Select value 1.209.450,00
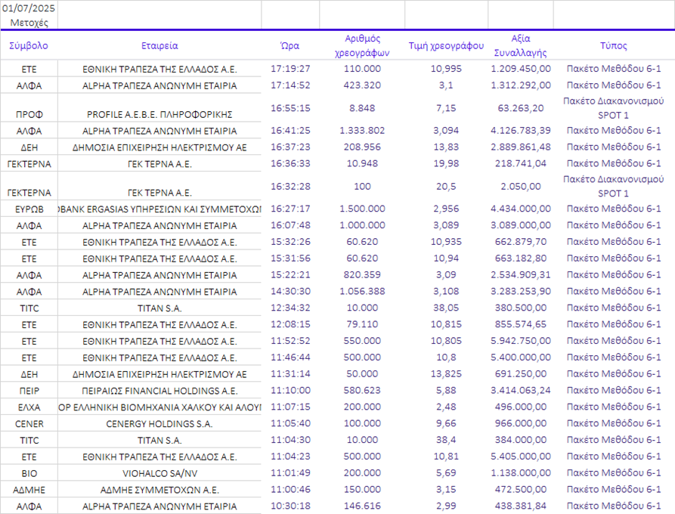 [521, 69]
